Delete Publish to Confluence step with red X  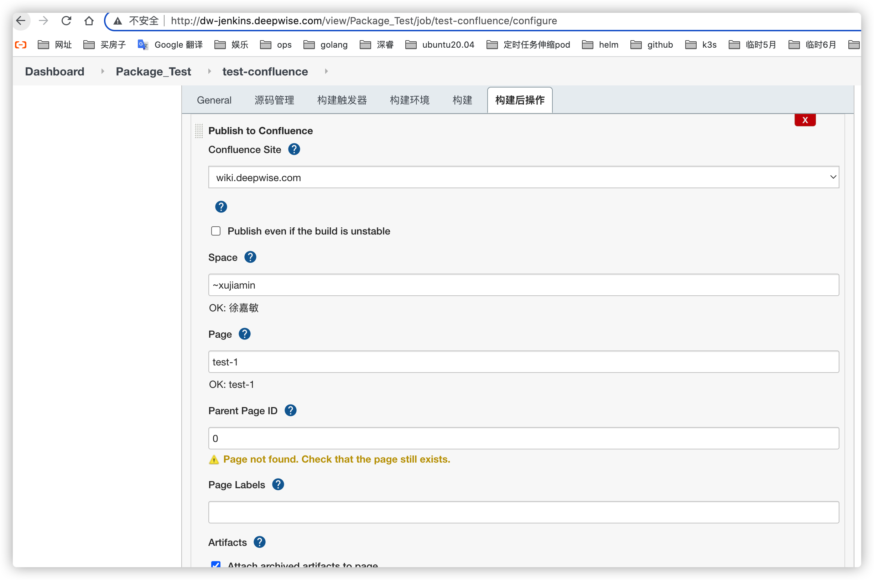click(x=805, y=120)
